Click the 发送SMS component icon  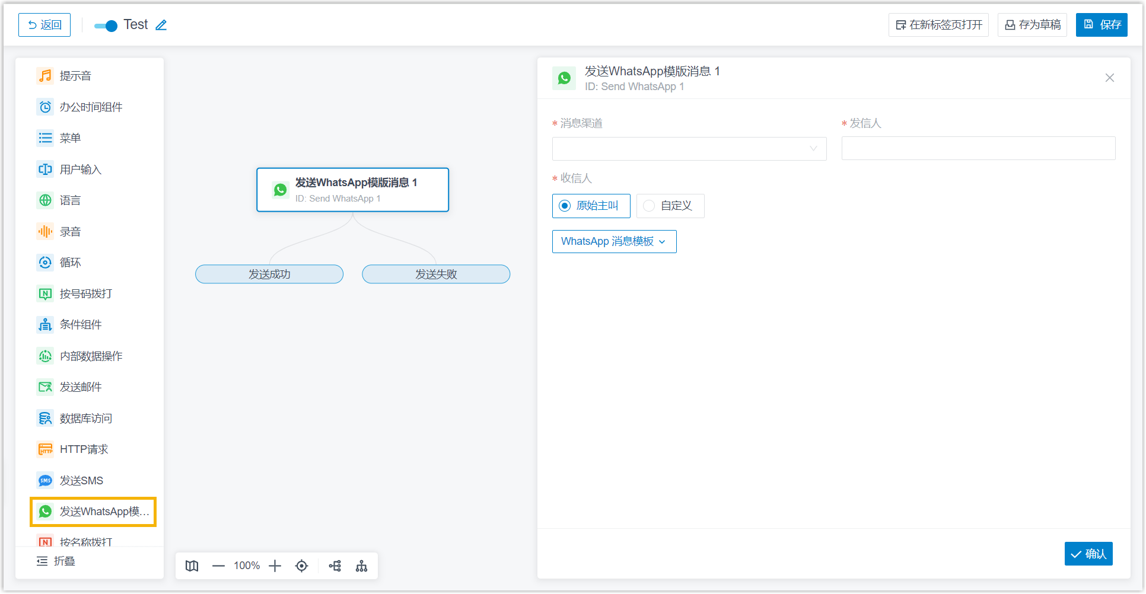(45, 481)
